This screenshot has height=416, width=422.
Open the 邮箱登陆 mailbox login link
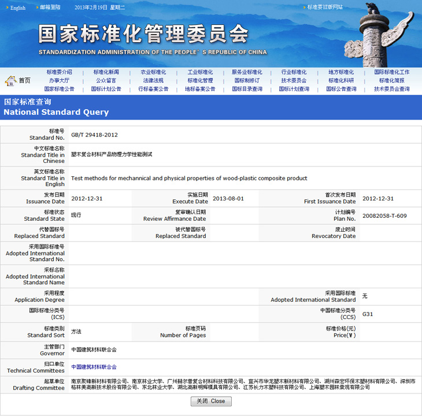50,8
